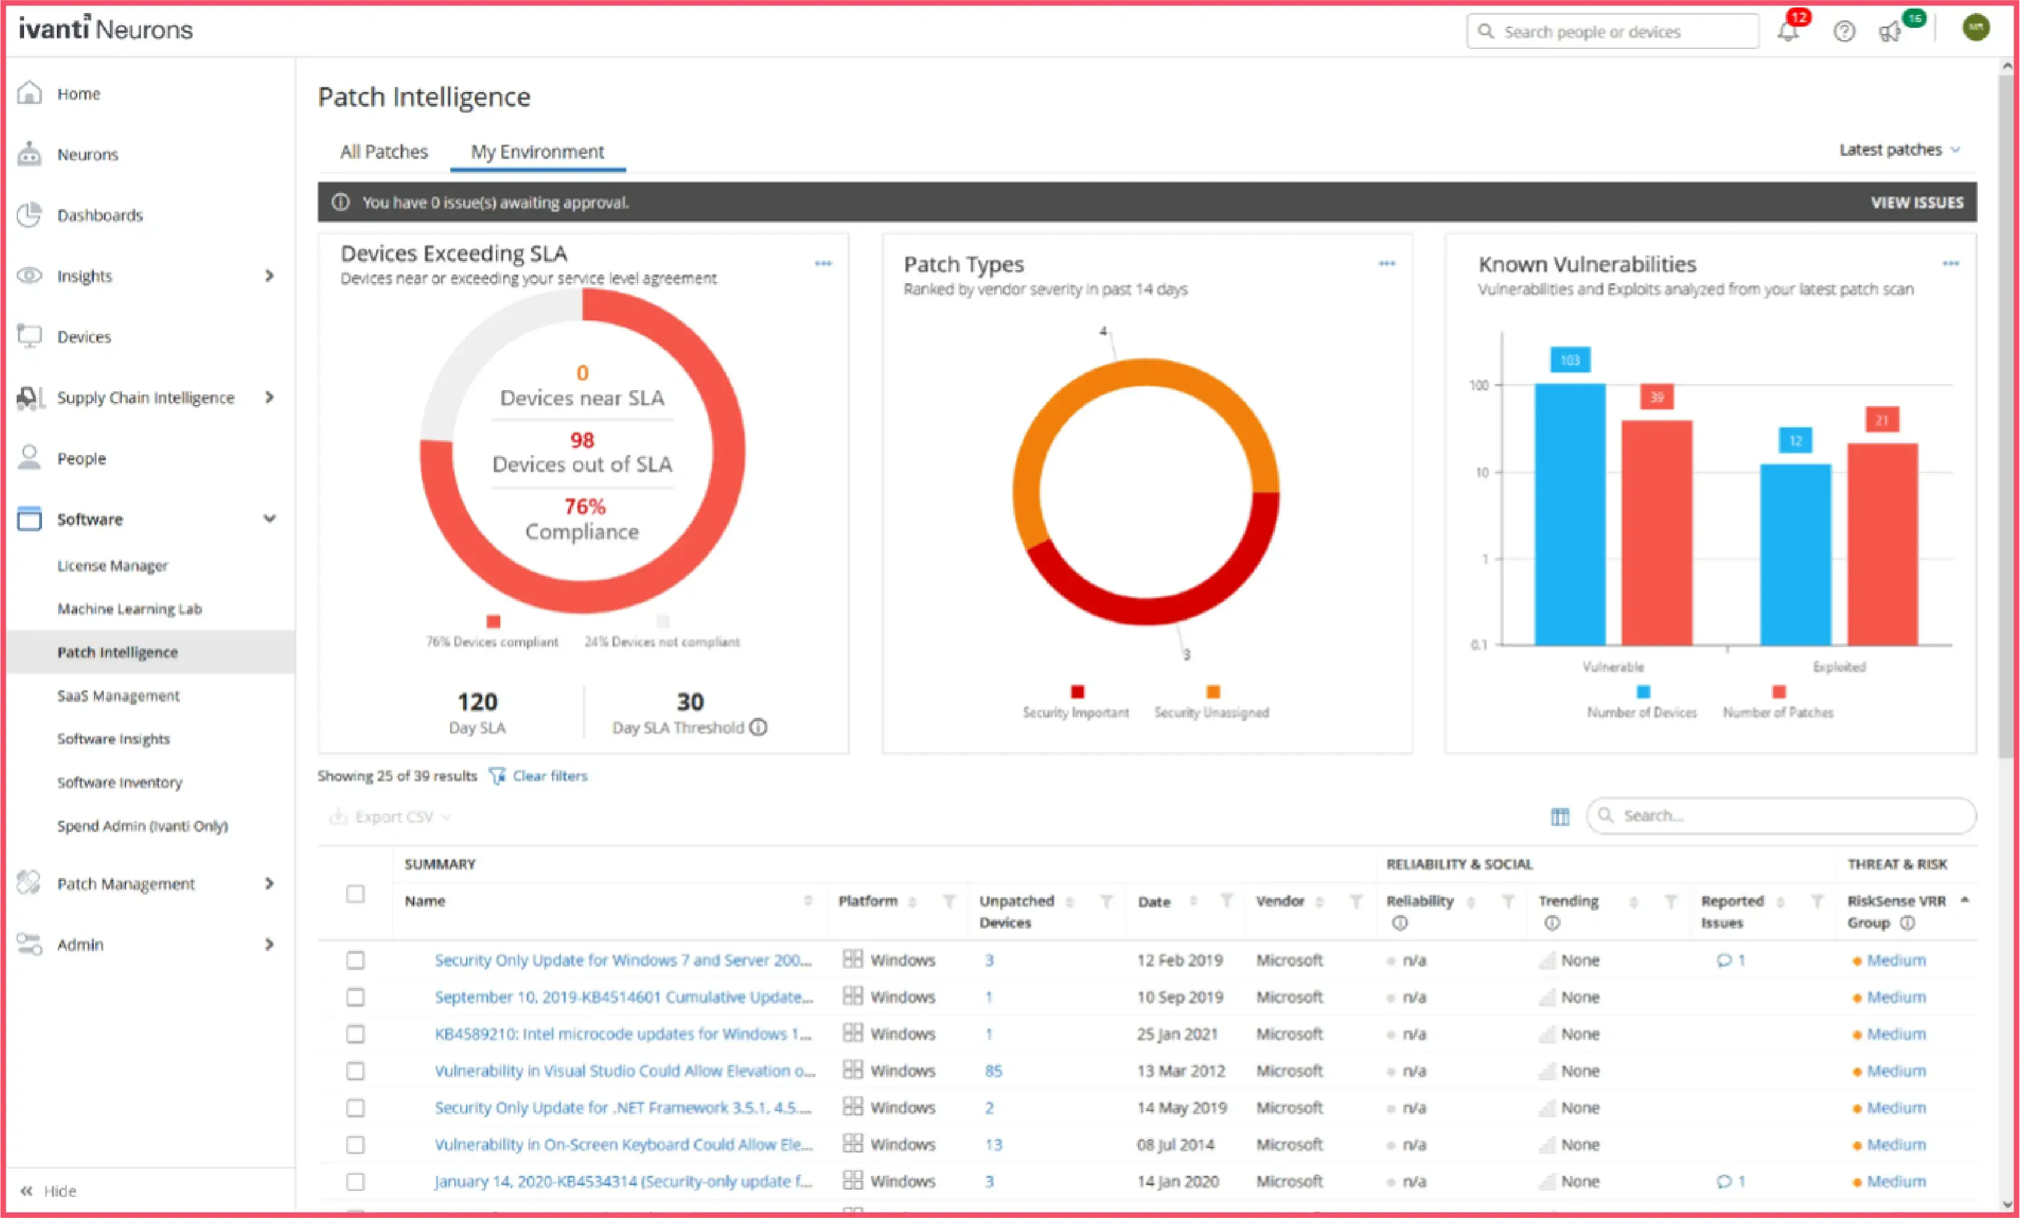Screen dimensions: 2024x1218
Task: Open SaaS Management menu item
Action: click(118, 696)
